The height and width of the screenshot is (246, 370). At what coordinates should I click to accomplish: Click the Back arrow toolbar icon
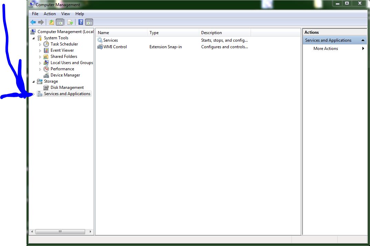(33, 22)
